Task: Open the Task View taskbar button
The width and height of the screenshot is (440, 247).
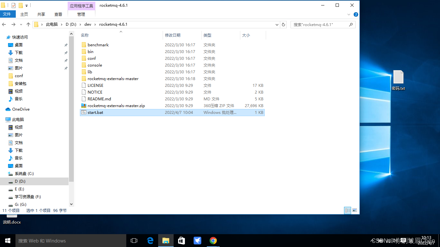Action: (134, 241)
